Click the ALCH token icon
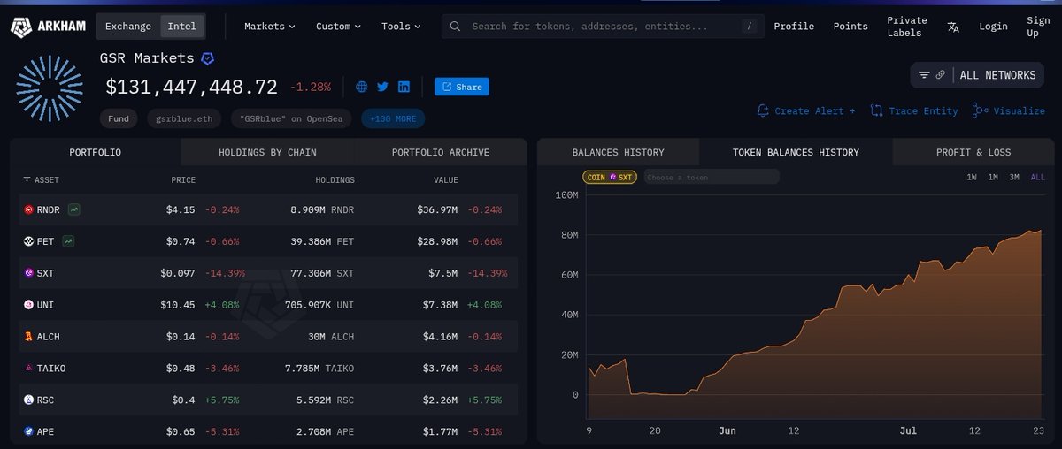The width and height of the screenshot is (1062, 449). coord(28,337)
